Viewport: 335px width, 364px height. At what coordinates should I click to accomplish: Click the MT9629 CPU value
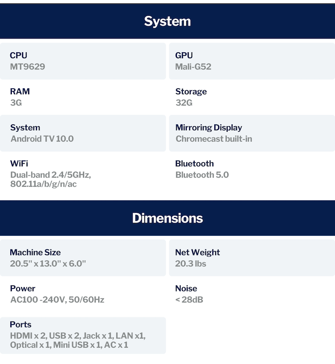[28, 67]
